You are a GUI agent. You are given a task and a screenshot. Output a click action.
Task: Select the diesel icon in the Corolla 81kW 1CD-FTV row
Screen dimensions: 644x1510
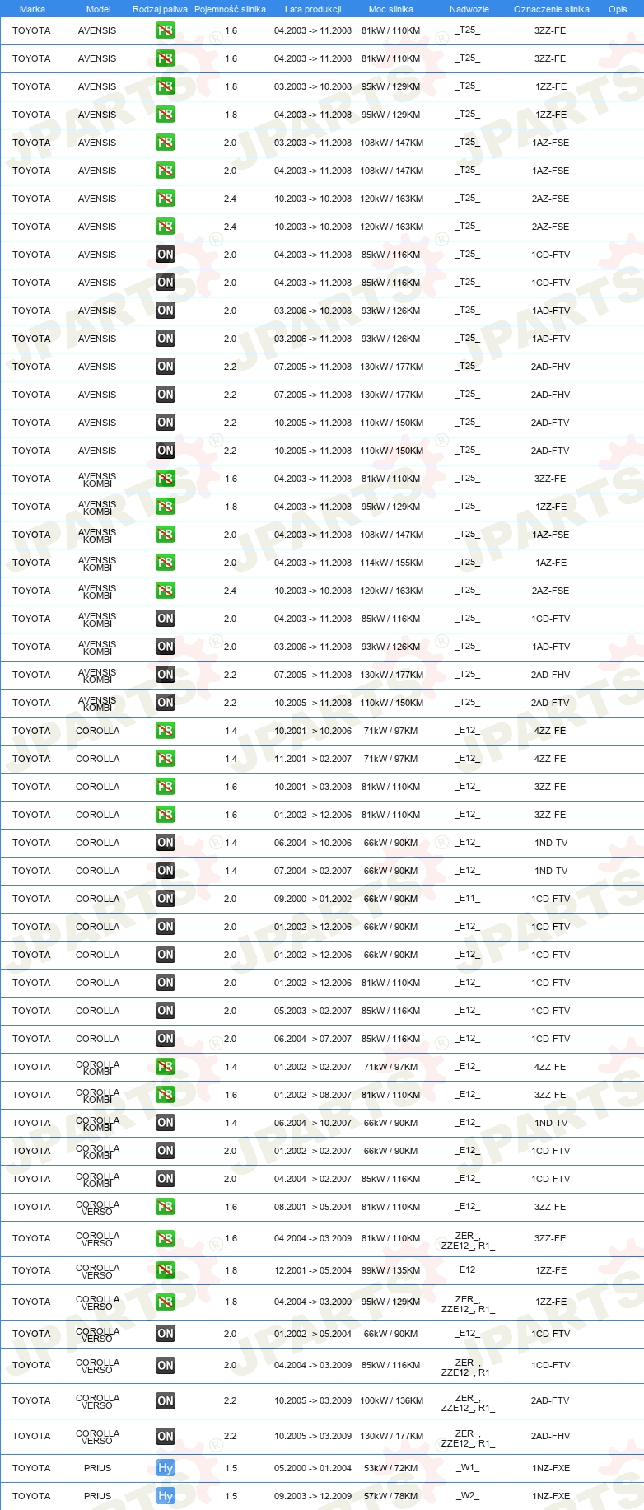click(166, 983)
